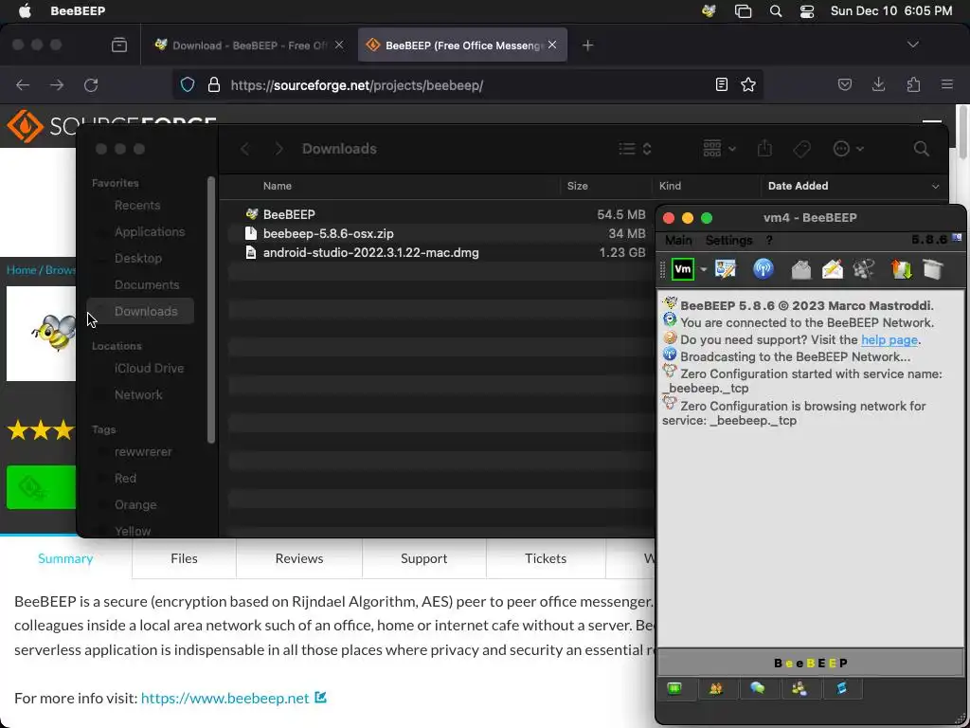The height and width of the screenshot is (728, 970).
Task: Click the browser back arrow
Action: [23, 84]
